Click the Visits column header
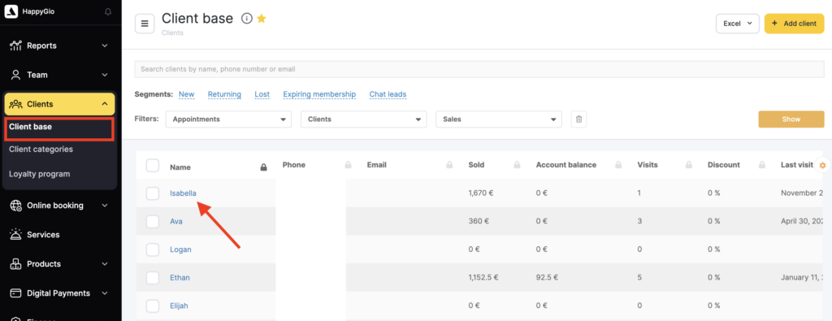This screenshot has height=321, width=832. click(648, 165)
